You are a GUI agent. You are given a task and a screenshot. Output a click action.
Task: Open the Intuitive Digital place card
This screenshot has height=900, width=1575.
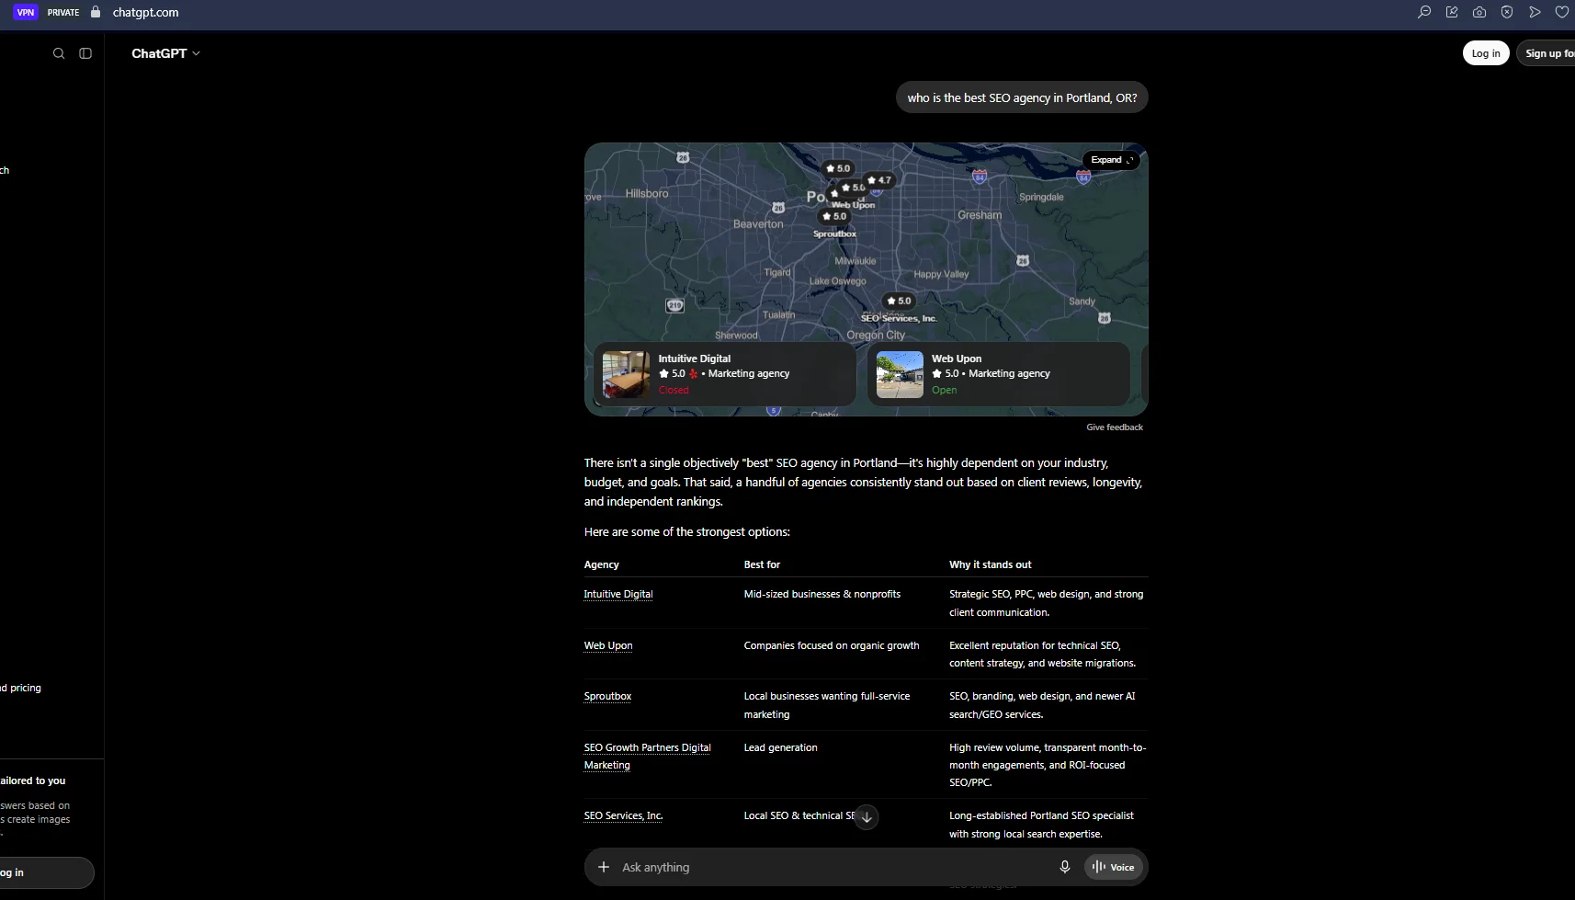725,374
